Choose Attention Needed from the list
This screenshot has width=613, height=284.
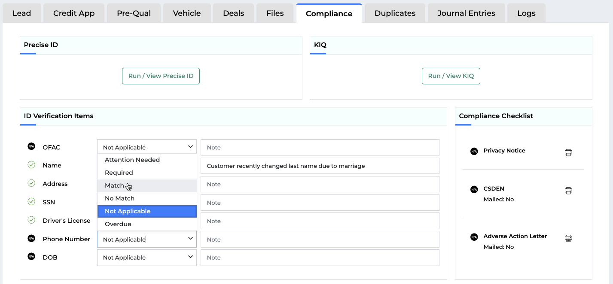coord(147,160)
